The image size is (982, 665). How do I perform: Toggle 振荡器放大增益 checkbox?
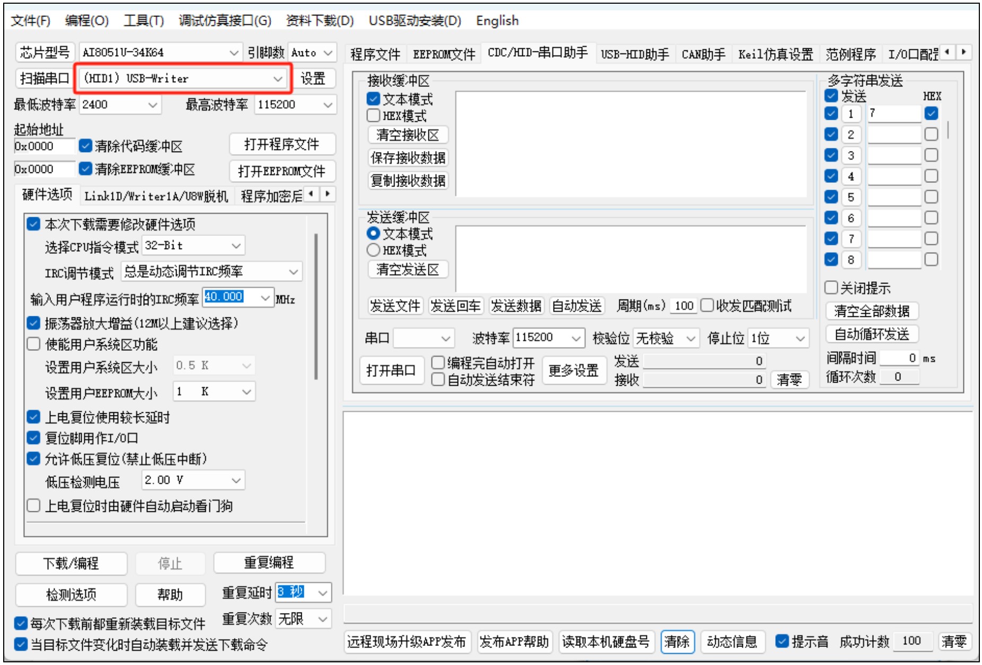click(33, 323)
